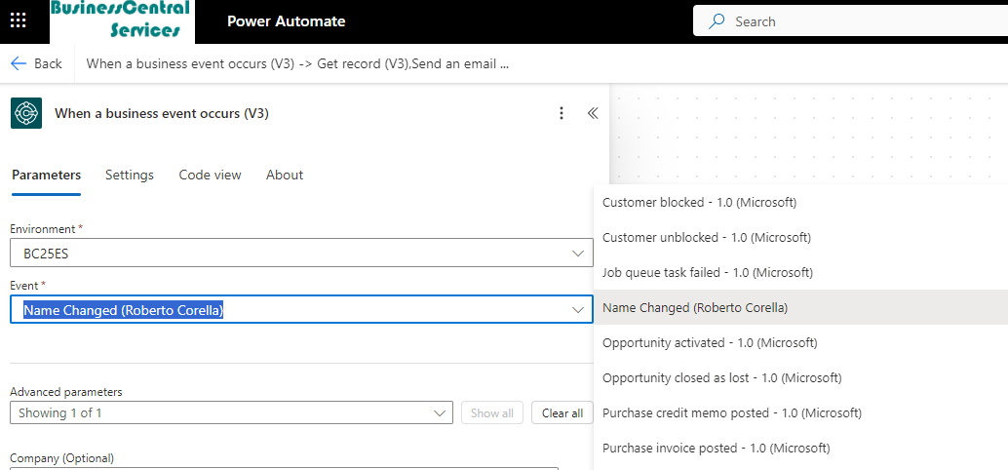The height and width of the screenshot is (470, 1008).
Task: Click the Show all button
Action: click(x=491, y=412)
